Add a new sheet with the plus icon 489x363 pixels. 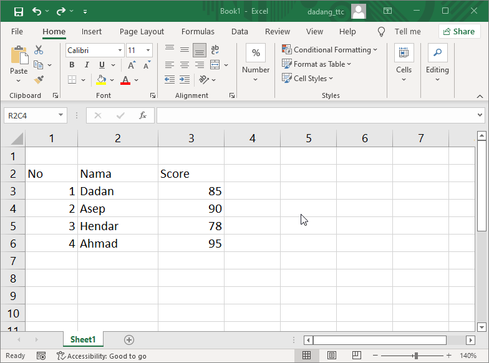[x=129, y=340]
